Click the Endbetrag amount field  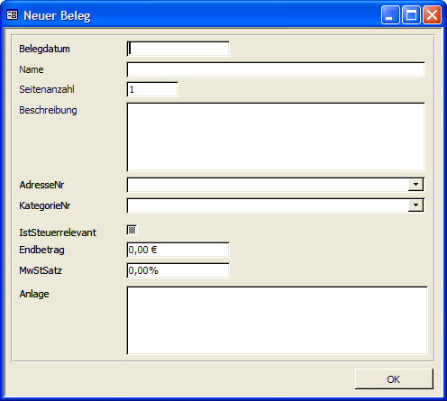click(178, 250)
